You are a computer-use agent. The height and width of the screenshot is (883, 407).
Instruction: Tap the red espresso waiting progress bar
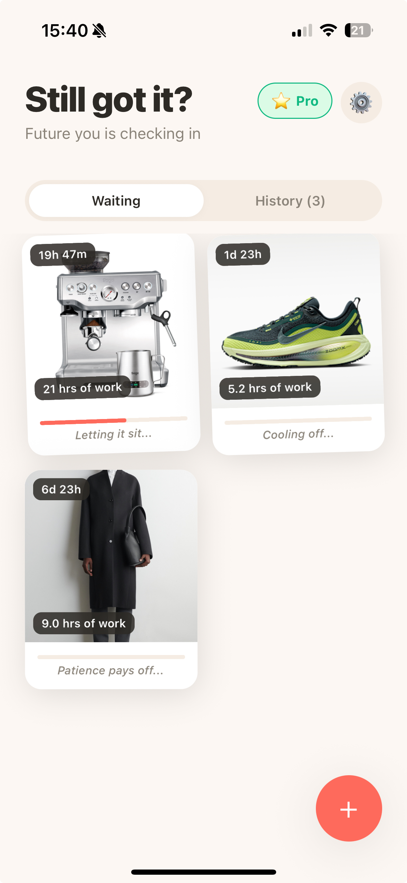pos(114,420)
